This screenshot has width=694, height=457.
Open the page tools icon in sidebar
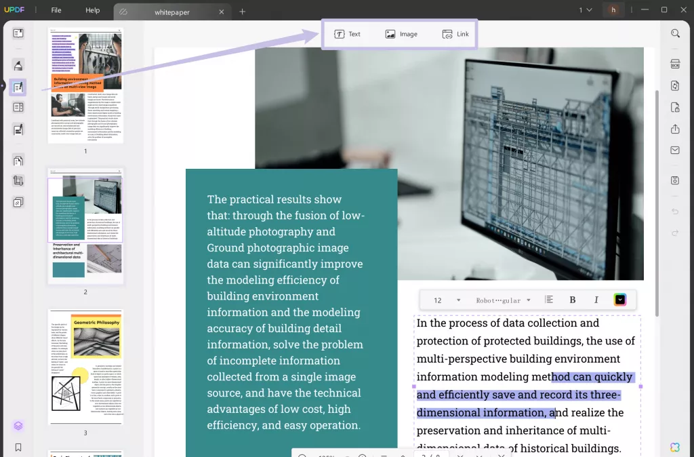click(18, 161)
